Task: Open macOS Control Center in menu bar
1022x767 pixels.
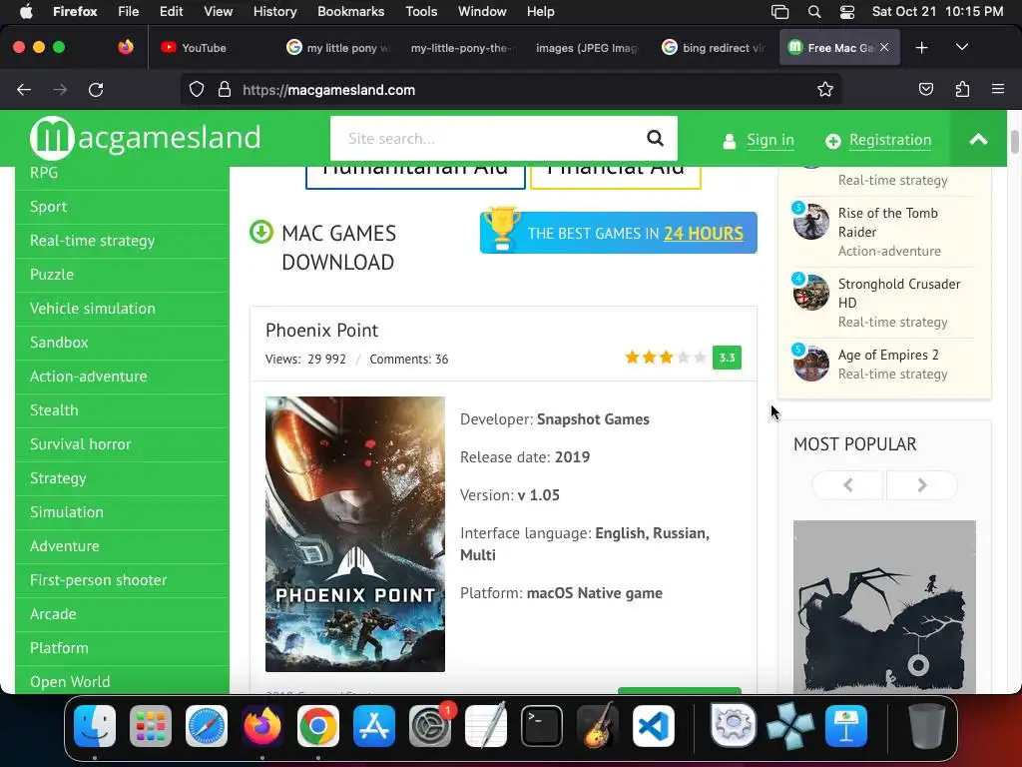Action: (846, 12)
